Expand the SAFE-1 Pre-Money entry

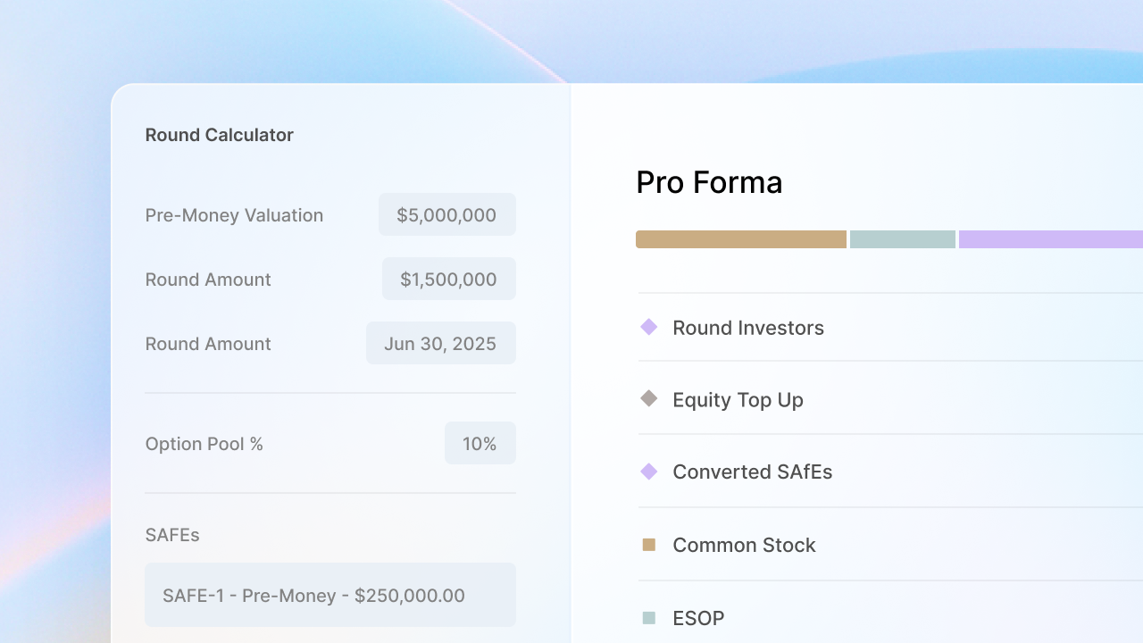pyautogui.click(x=330, y=595)
